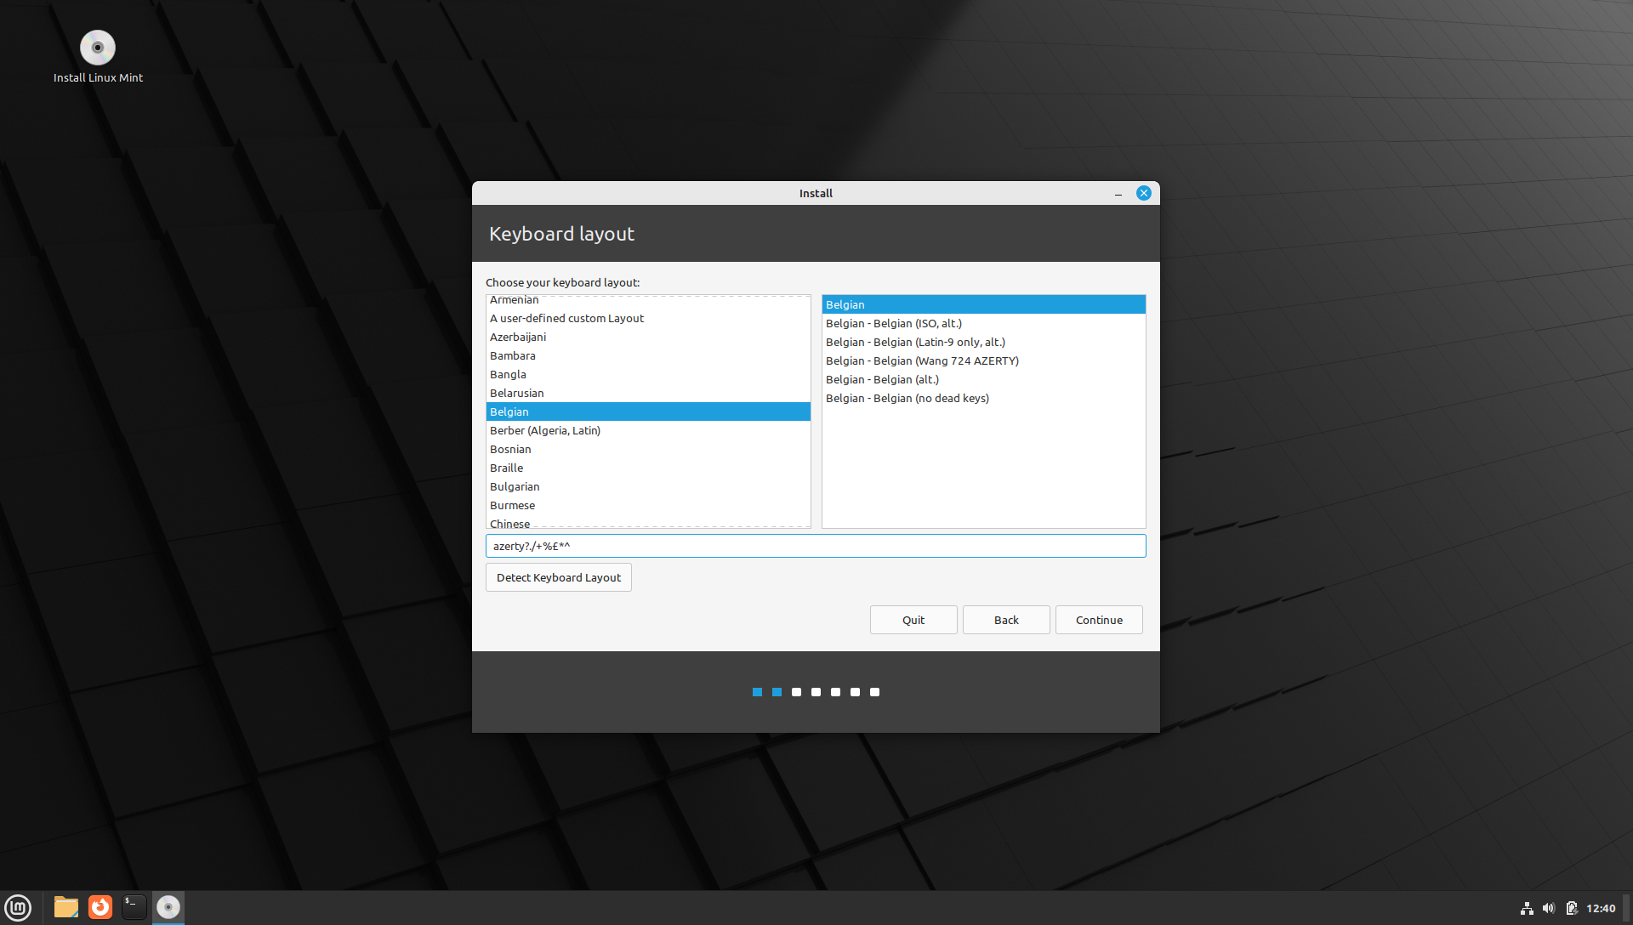The width and height of the screenshot is (1633, 925).
Task: Select Chinese keyboard layout
Action: tap(648, 522)
